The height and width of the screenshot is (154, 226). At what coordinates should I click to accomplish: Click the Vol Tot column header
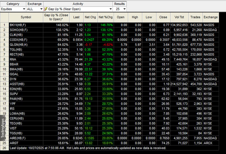click(x=179, y=17)
